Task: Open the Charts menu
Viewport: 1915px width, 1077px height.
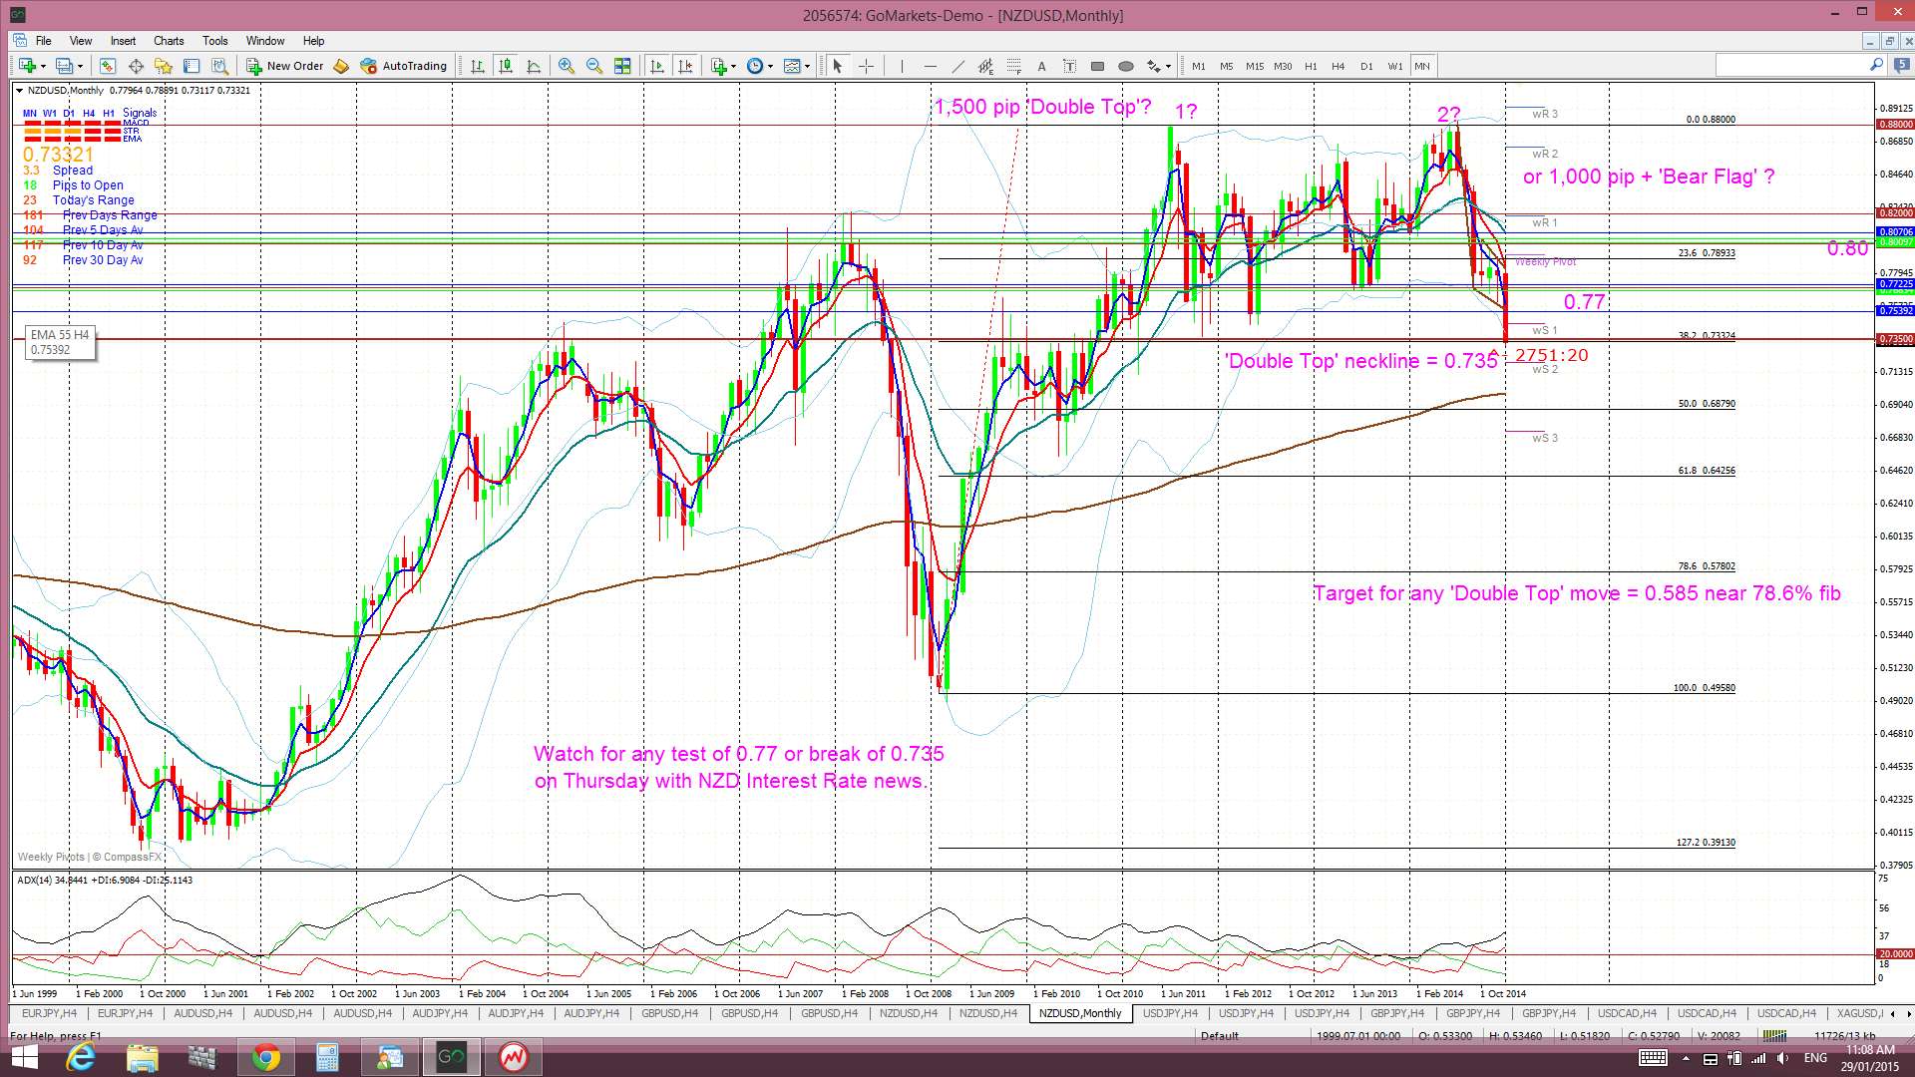Action: click(x=169, y=41)
